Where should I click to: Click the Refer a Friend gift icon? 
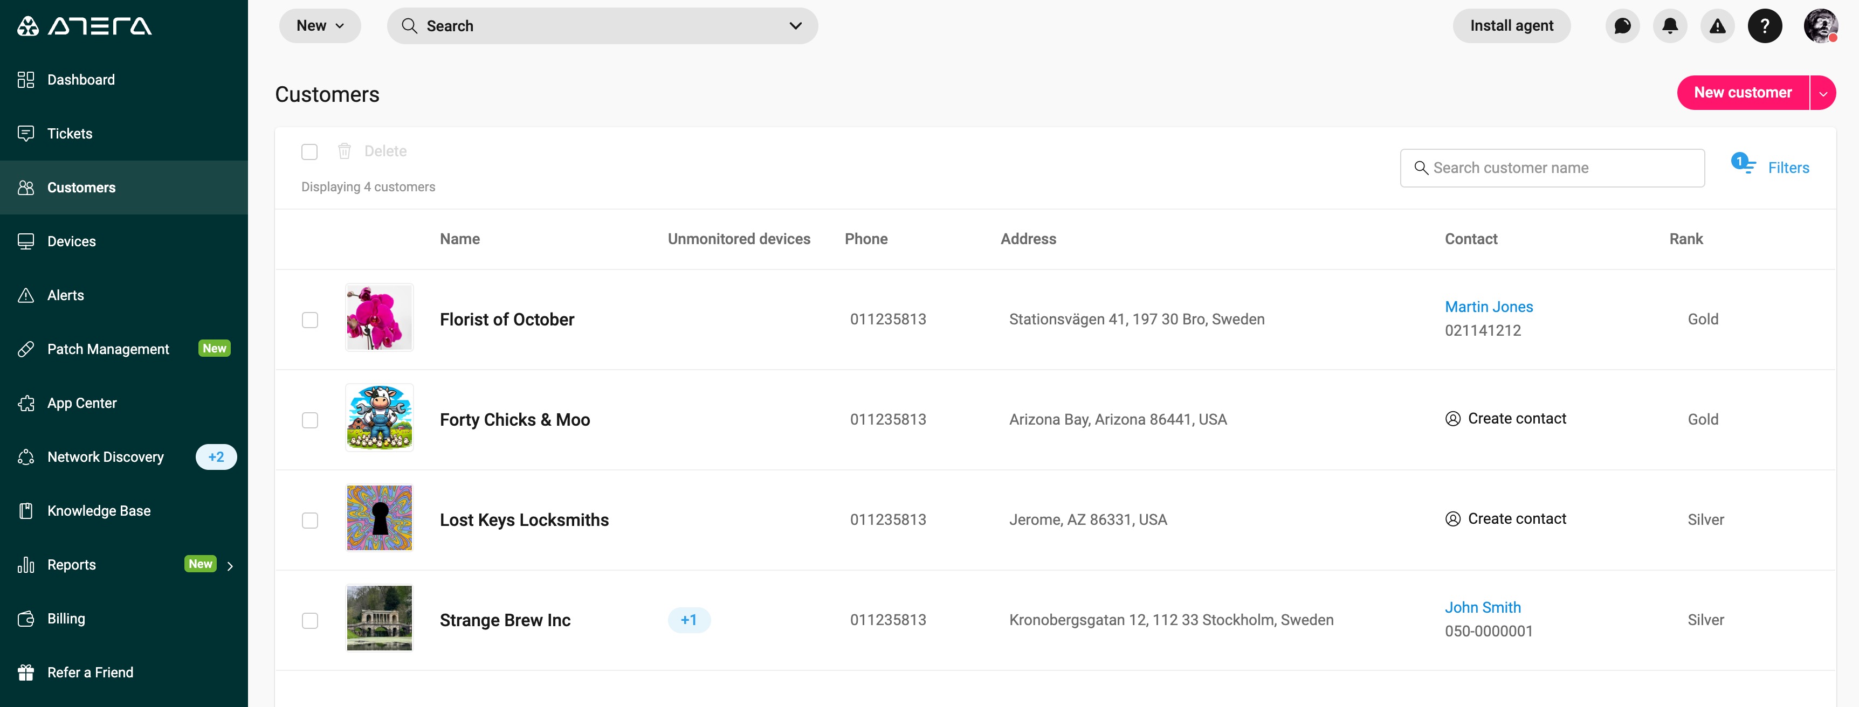click(26, 673)
